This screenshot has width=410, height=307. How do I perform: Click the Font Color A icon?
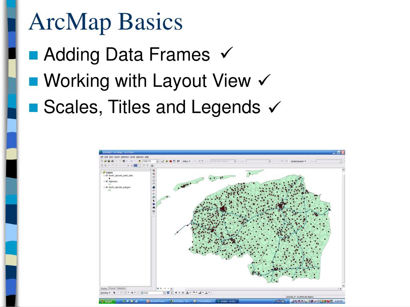pyautogui.click(x=187, y=293)
